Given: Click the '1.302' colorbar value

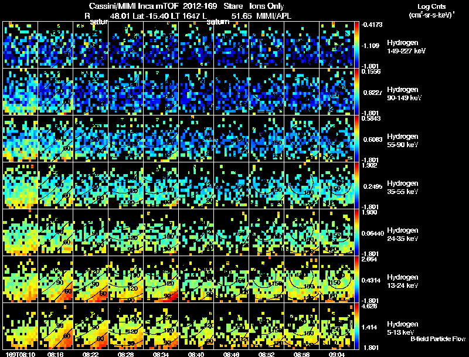Looking at the screenshot, I should 369,165.
